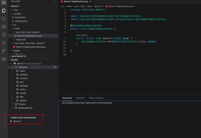Viewport: 201px width, 138px height.
Task: Select demo17 app in Spring Boot Dashboard
Action: (x=17, y=121)
